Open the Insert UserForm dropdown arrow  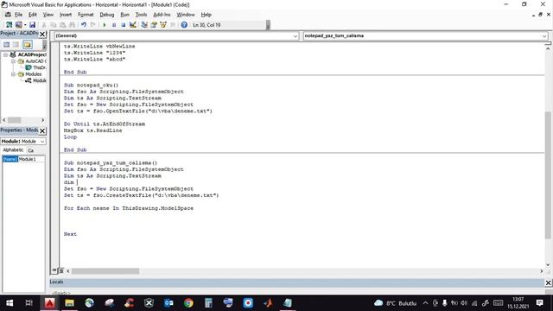[x=25, y=25]
